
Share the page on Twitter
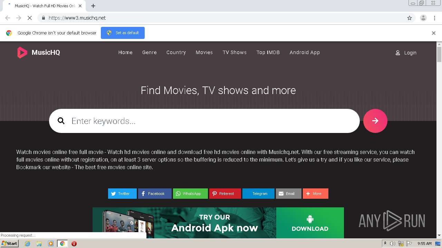122,194
